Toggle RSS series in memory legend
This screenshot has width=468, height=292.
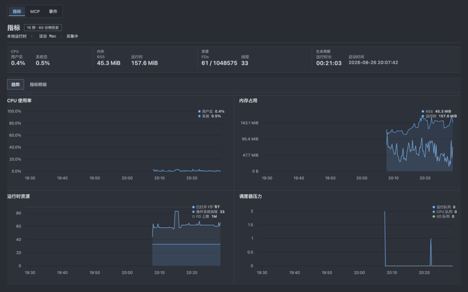pos(436,111)
